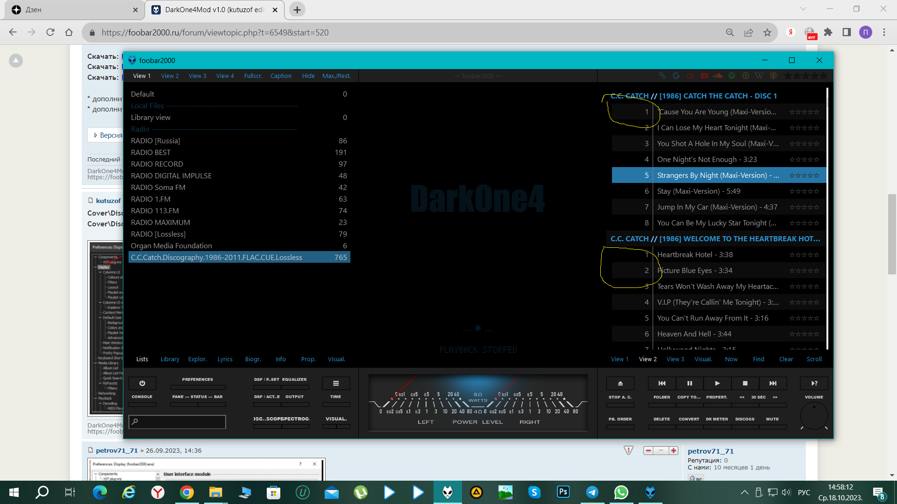
Task: Skip to next track icon
Action: click(773, 383)
